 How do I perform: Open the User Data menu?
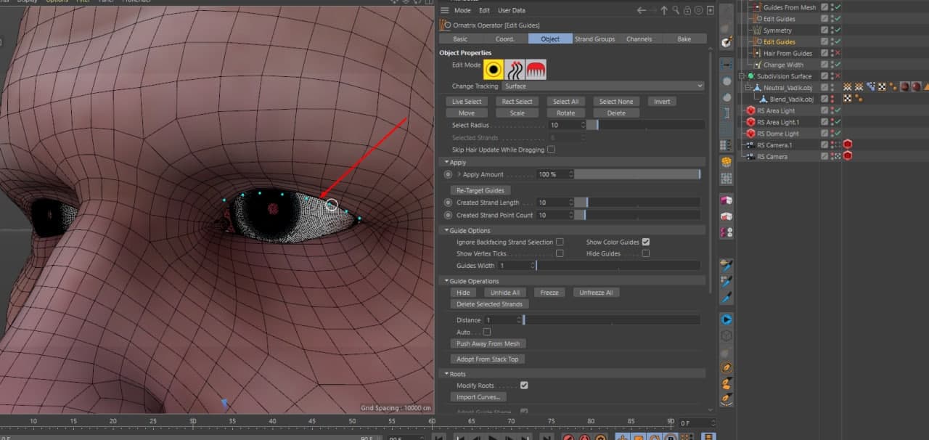(512, 10)
